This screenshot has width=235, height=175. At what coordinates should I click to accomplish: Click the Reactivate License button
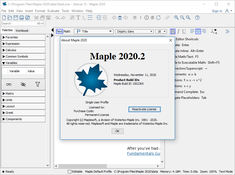(144, 109)
